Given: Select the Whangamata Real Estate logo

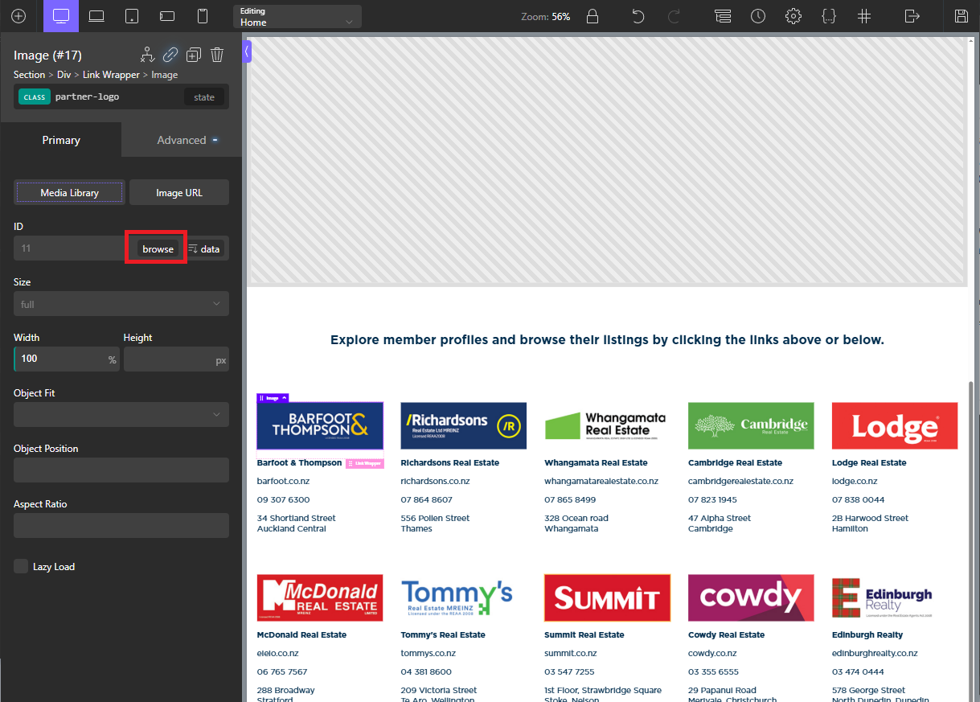Looking at the screenshot, I should 607,425.
